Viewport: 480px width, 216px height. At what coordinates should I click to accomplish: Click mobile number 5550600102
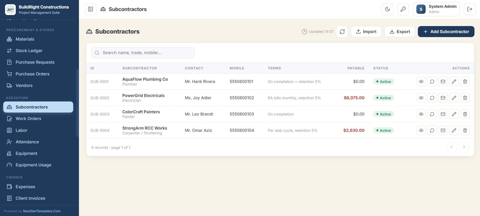tap(242, 98)
